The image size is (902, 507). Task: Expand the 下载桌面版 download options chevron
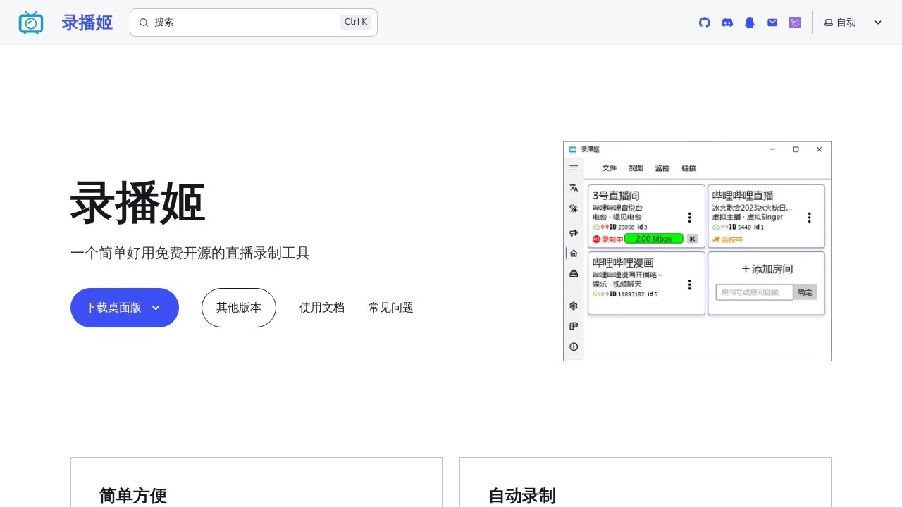pos(156,308)
